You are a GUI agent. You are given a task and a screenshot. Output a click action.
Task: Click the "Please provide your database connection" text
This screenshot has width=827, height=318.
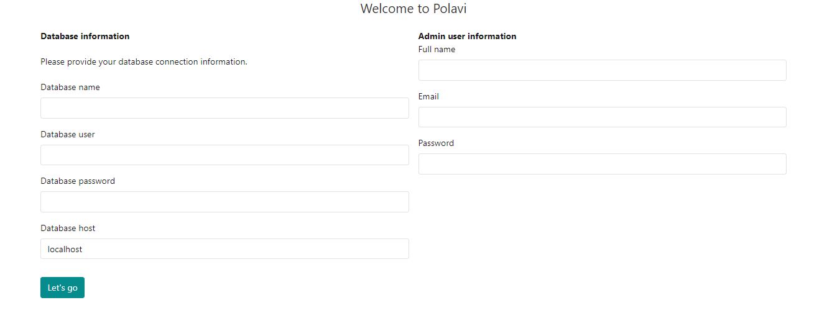[144, 62]
